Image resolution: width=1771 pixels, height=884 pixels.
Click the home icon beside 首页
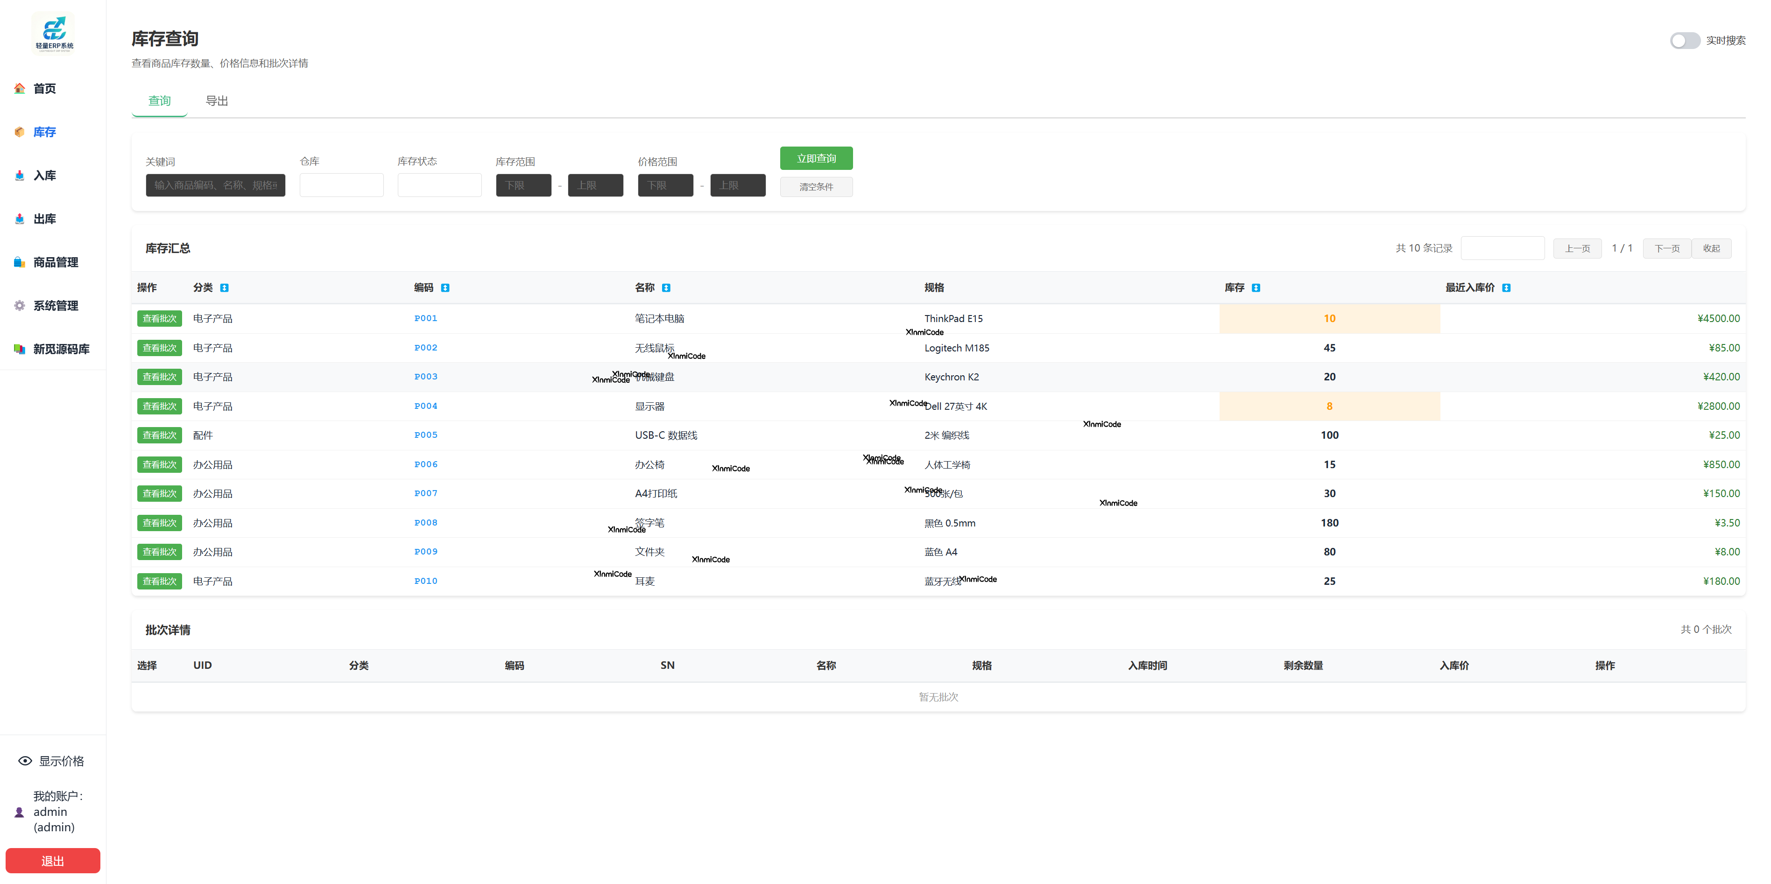19,89
